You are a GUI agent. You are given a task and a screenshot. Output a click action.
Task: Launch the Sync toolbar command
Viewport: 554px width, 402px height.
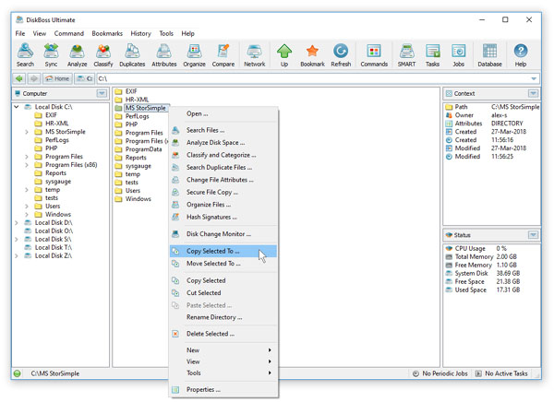pyautogui.click(x=51, y=55)
